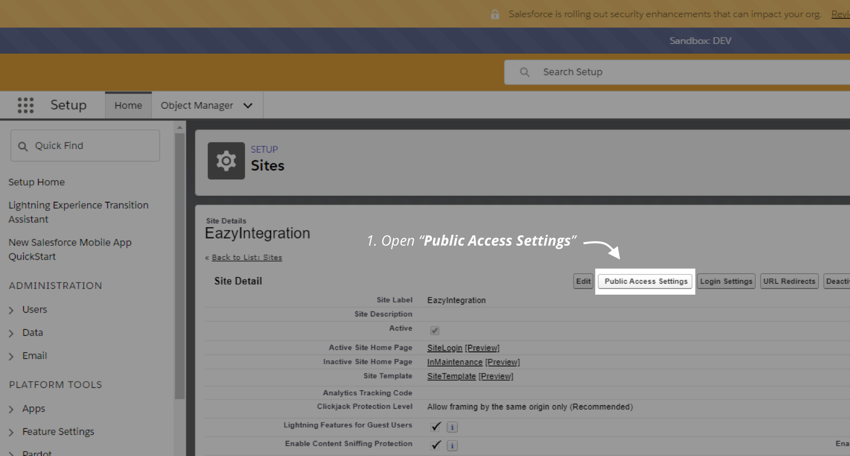Open the SiteLogin page link

click(x=445, y=348)
